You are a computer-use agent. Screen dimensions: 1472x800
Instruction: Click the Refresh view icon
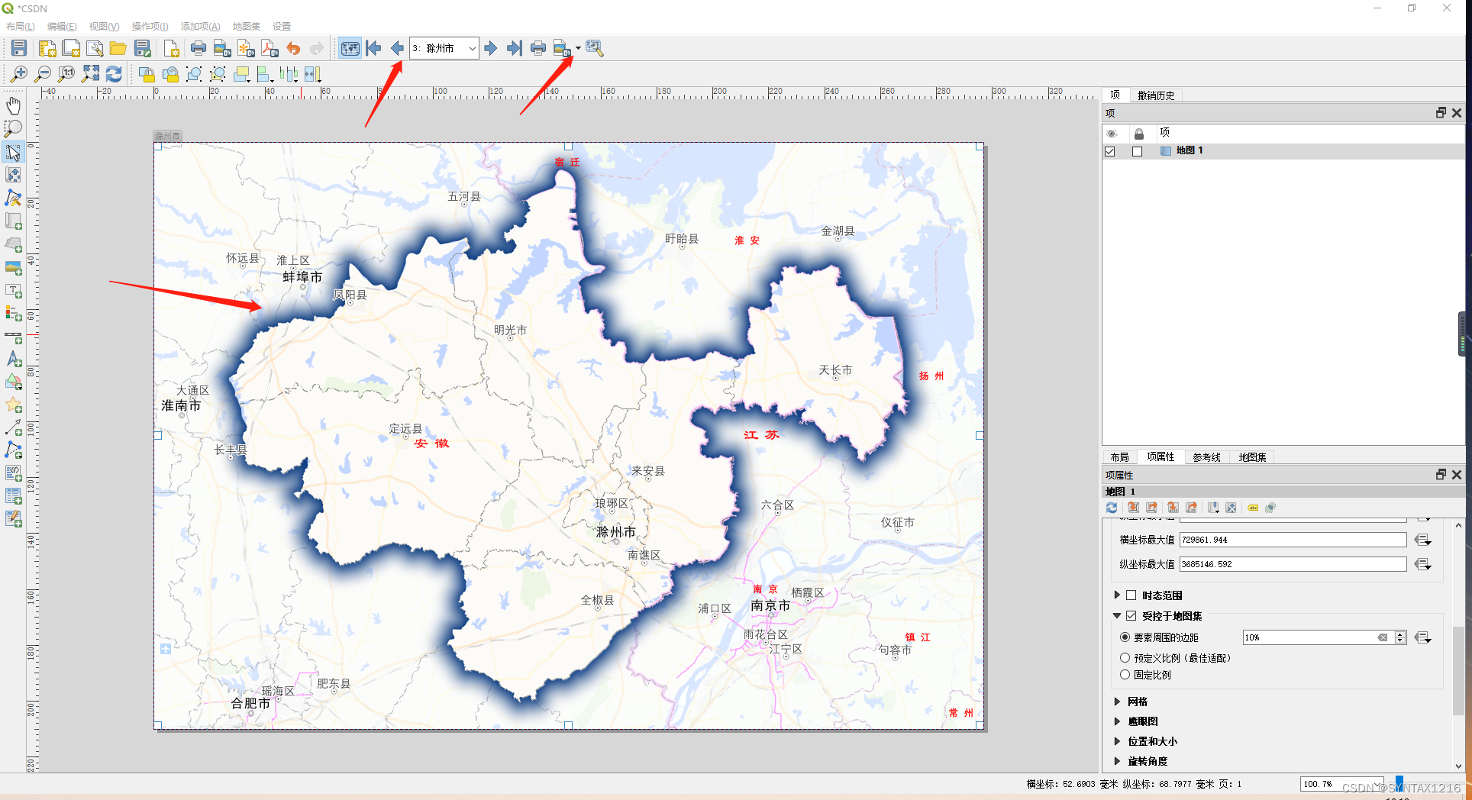pos(115,74)
